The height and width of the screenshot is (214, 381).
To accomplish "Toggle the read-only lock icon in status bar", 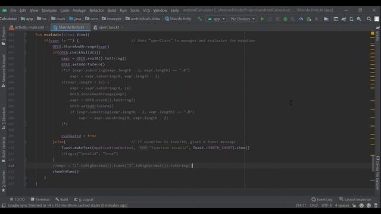I will point(354,206).
